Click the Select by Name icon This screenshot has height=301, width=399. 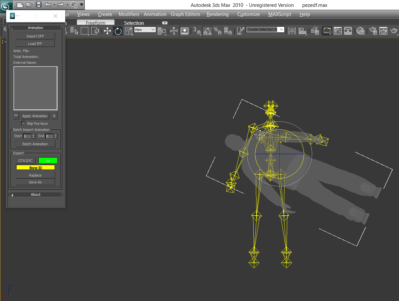point(74,31)
